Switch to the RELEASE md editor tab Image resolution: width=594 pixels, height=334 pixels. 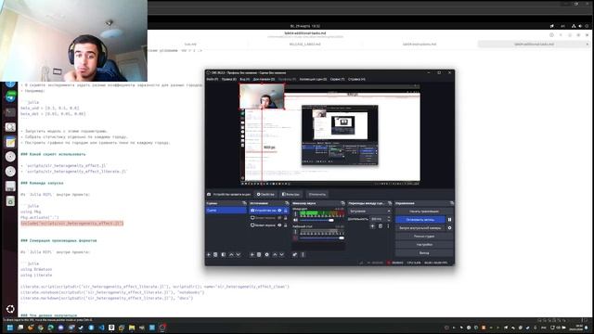[x=305, y=45]
